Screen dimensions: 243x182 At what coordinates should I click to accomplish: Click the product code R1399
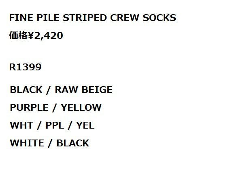click(25, 67)
